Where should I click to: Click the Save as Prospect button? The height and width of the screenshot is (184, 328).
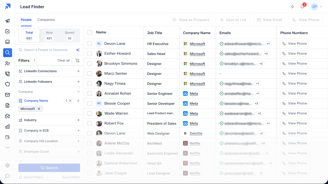[x=191, y=20]
